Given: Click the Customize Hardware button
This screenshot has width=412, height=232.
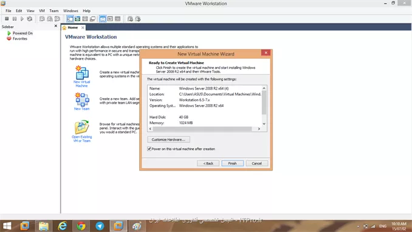Looking at the screenshot, I should pos(168,139).
